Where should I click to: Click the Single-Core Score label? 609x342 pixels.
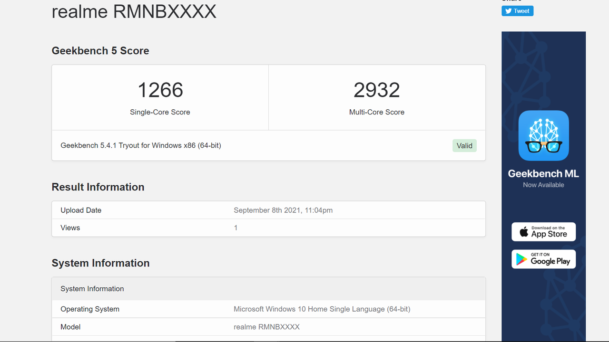pos(160,112)
